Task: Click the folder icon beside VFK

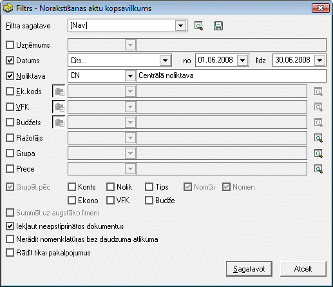Action: click(x=59, y=107)
